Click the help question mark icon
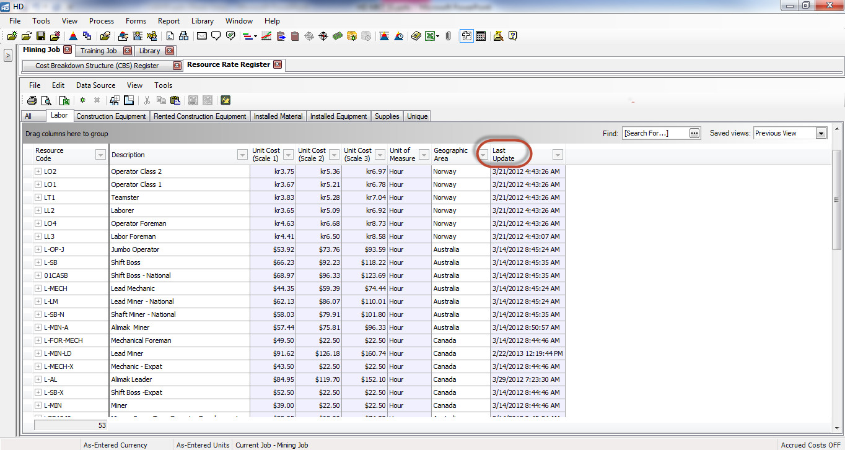Viewport: 845px width, 450px height. [512, 36]
